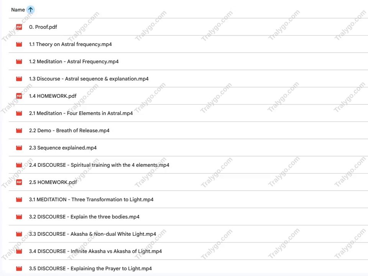Click video icon for 1.2 Meditation - Astral Frequency
This screenshot has height=276, width=368.
(x=19, y=61)
